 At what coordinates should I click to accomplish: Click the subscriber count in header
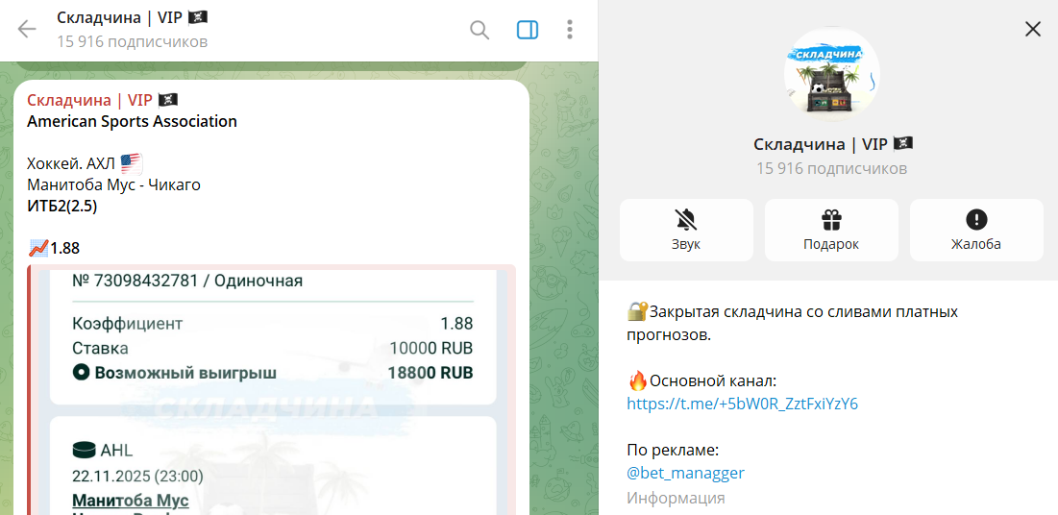[132, 41]
